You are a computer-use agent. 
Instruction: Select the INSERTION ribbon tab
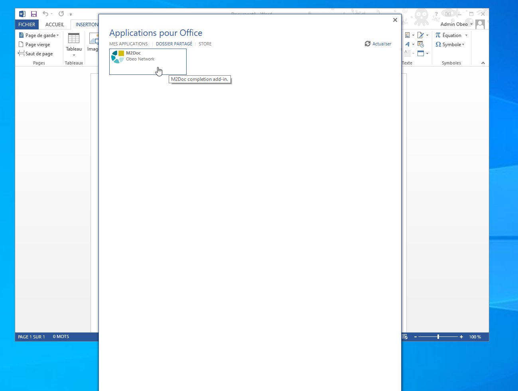(87, 25)
